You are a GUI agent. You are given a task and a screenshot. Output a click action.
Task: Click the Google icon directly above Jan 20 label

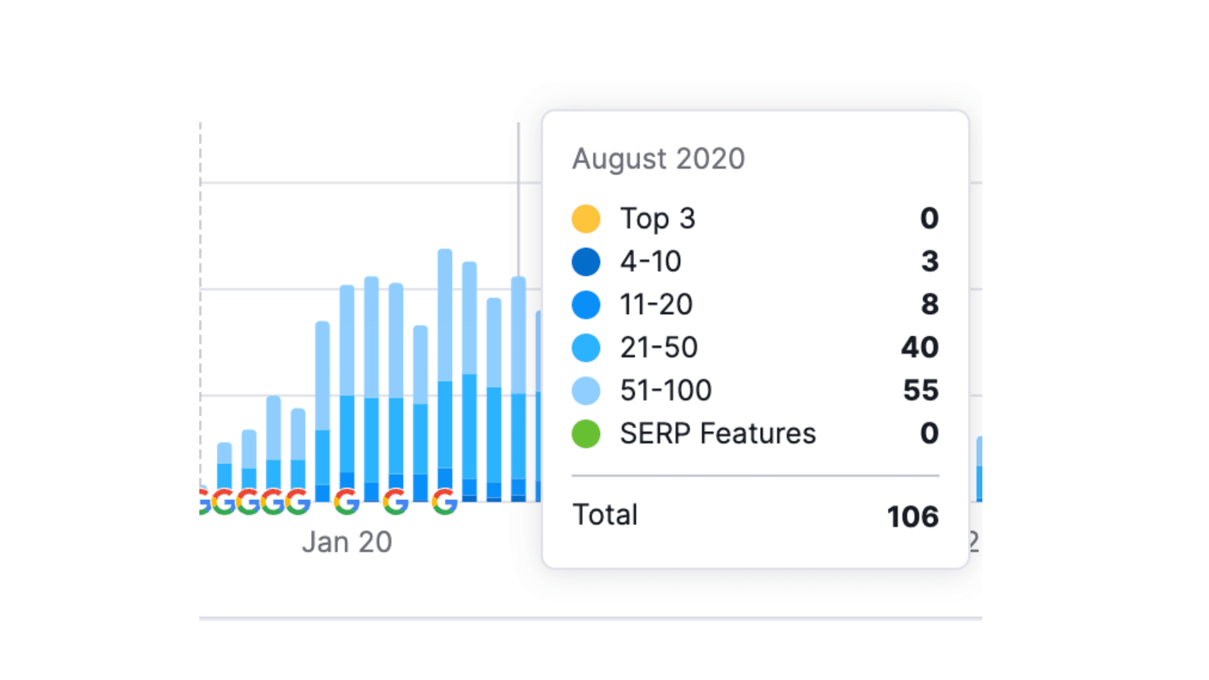click(347, 502)
